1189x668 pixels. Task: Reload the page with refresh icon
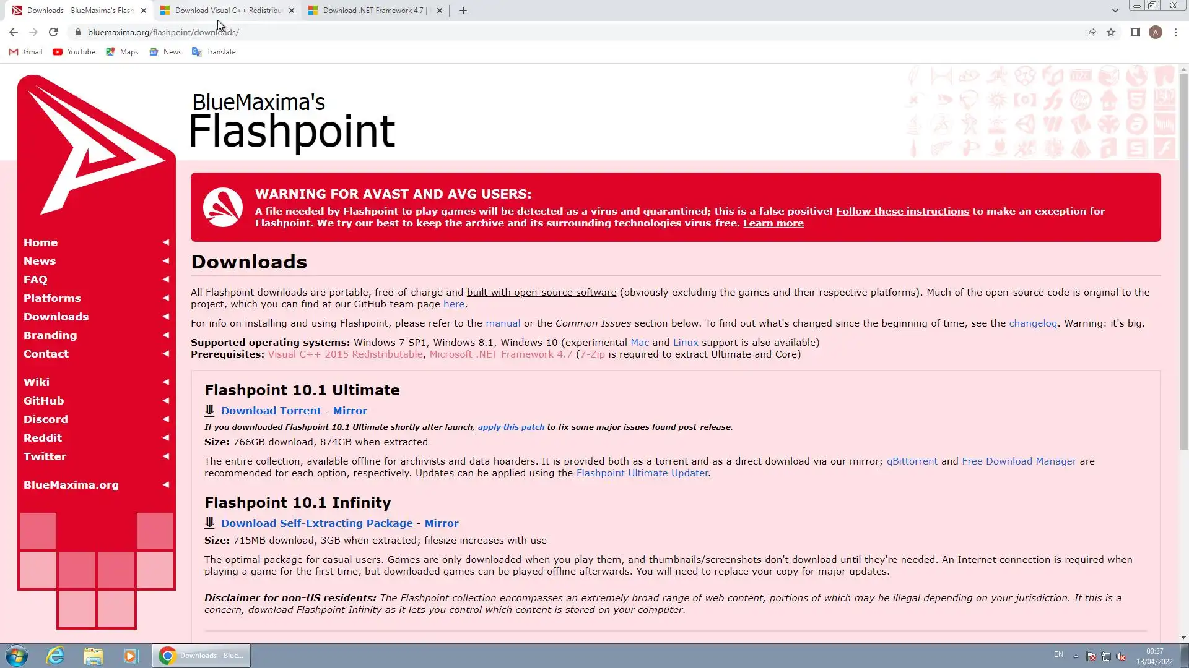(x=53, y=32)
